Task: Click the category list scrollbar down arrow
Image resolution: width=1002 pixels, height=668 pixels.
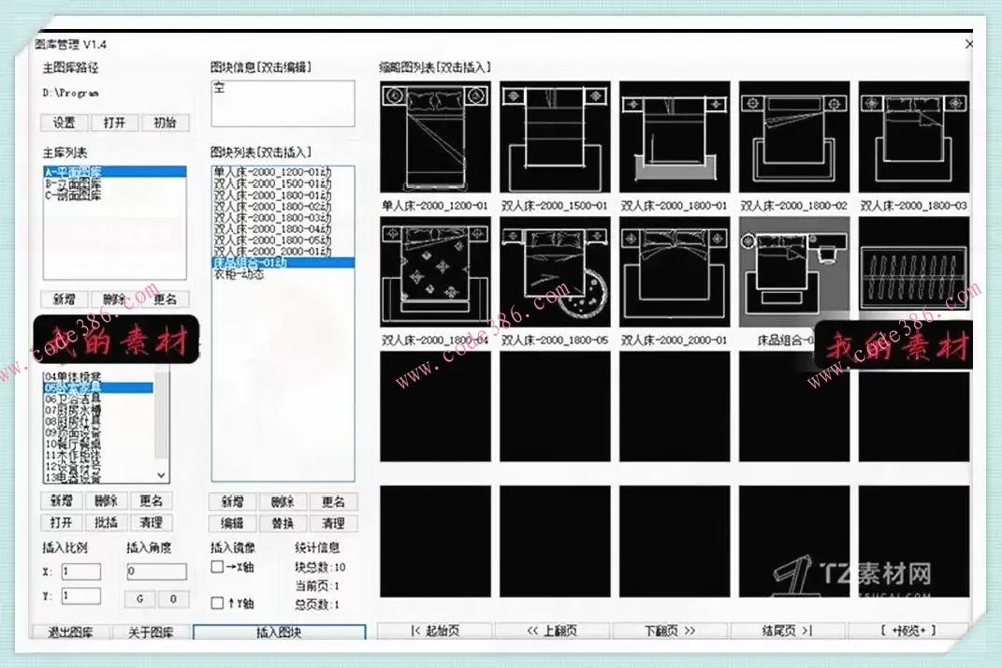Action: pyautogui.click(x=159, y=475)
